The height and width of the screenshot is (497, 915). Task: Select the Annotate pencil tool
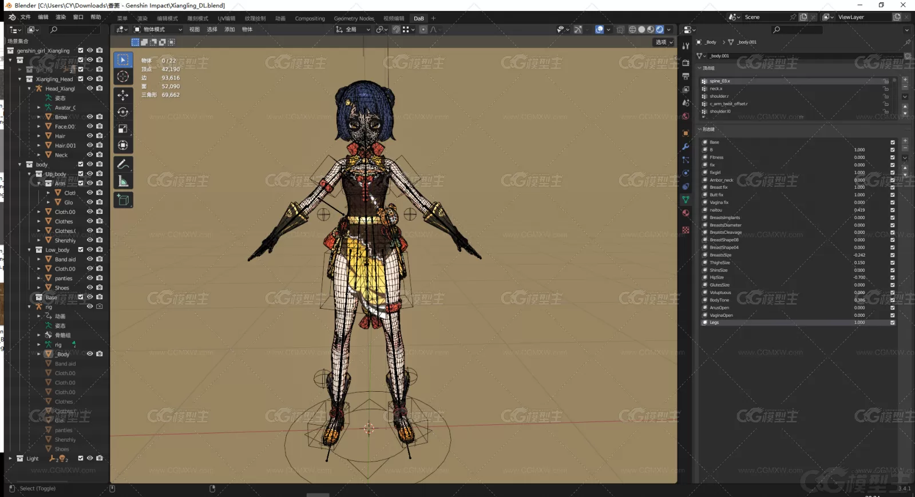[123, 164]
